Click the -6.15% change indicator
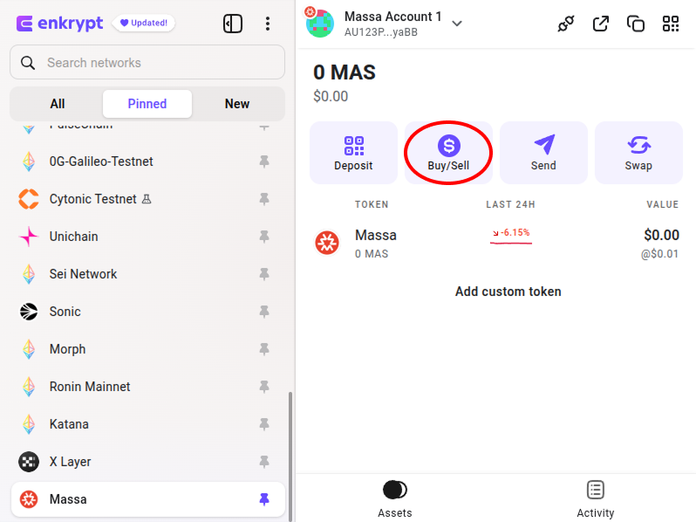 point(511,233)
